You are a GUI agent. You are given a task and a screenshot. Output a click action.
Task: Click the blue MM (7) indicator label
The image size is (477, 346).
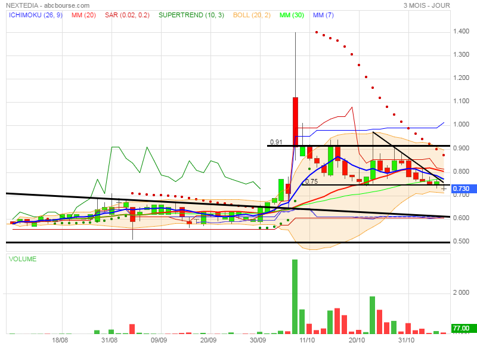pyautogui.click(x=323, y=15)
